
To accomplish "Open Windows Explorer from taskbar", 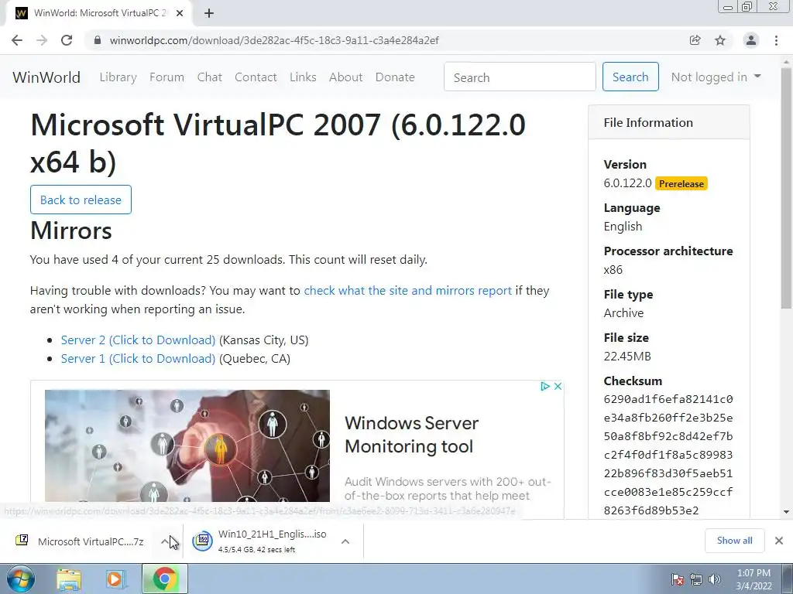I will 69,579.
